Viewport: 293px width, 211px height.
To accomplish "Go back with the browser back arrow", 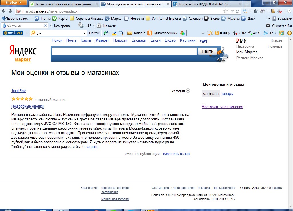I will click(x=3, y=11).
